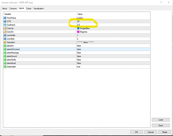
Task: Click the Load button
Action: pos(161,120)
